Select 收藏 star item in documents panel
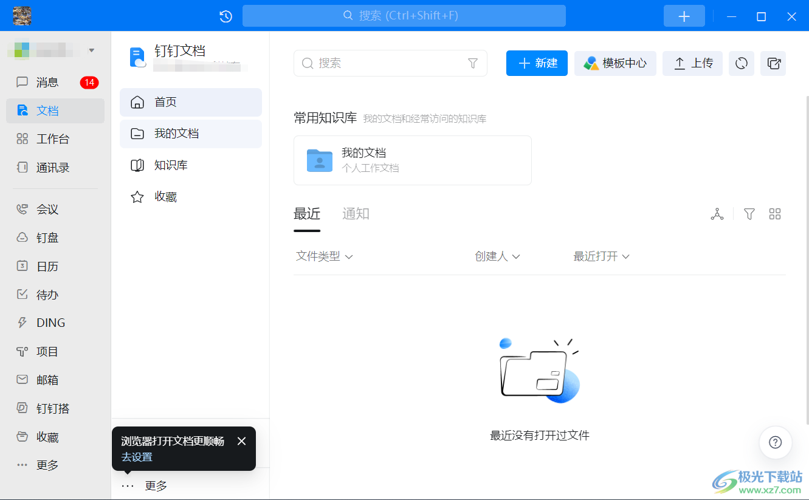 click(191, 197)
